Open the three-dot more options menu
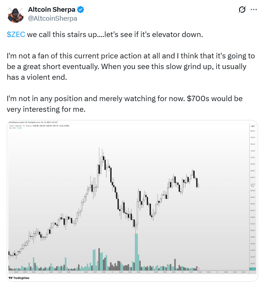The image size is (262, 282). pyautogui.click(x=253, y=11)
